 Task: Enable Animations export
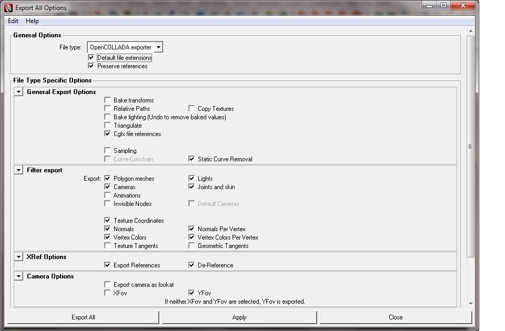(108, 195)
